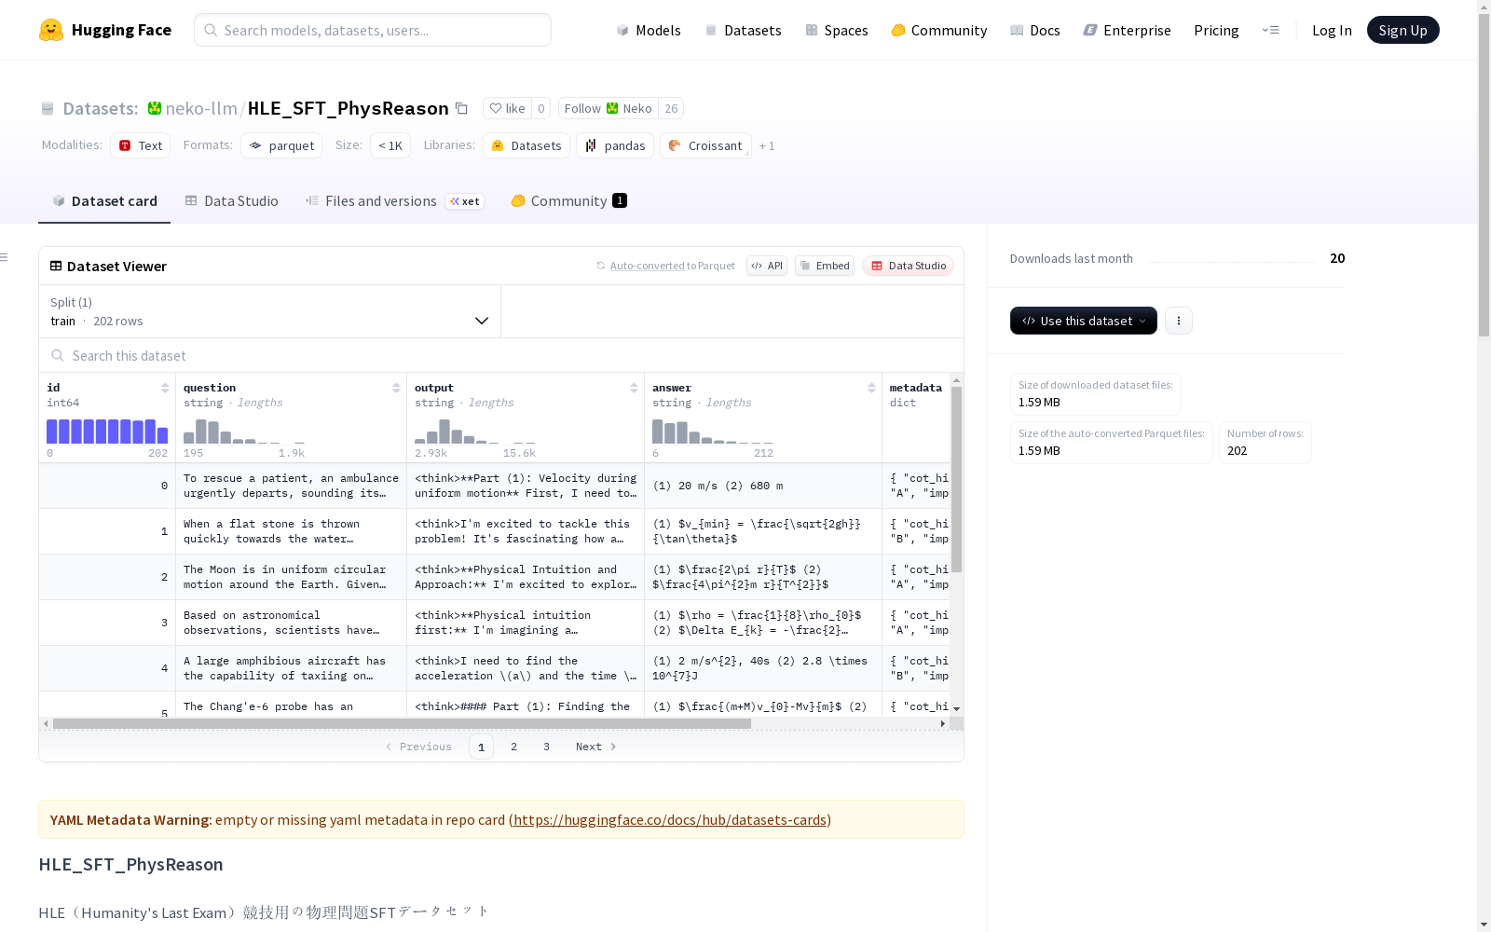Click the Sign Up button
The height and width of the screenshot is (932, 1491).
1403,30
